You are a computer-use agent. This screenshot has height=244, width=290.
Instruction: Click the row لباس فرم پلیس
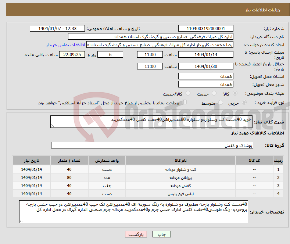coord(148,194)
